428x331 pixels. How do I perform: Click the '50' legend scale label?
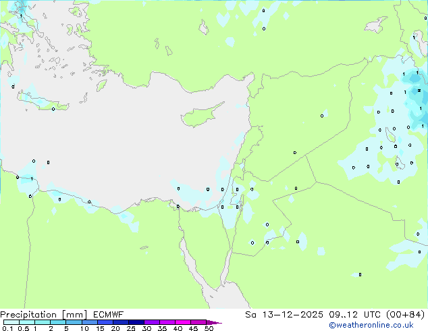[209, 328]
